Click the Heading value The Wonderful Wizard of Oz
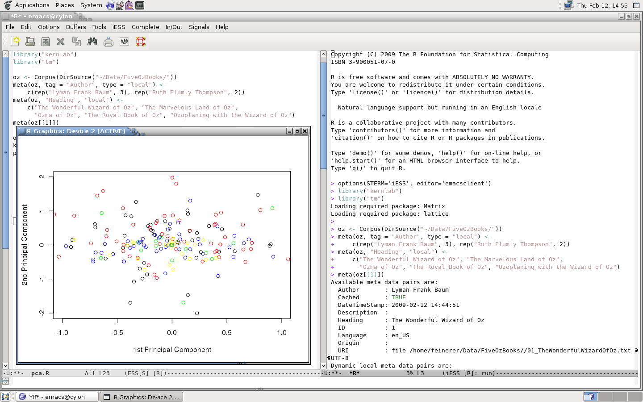Screen dimensions: 643x402 438,320
